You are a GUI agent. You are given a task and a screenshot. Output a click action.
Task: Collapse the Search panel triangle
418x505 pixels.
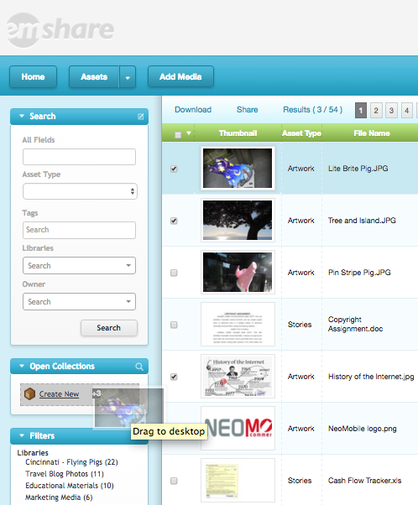point(22,116)
